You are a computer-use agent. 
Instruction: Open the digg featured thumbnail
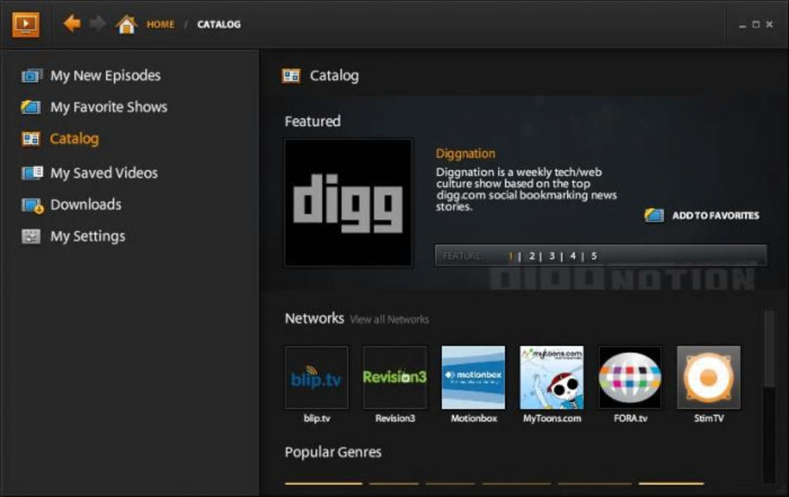click(x=348, y=203)
